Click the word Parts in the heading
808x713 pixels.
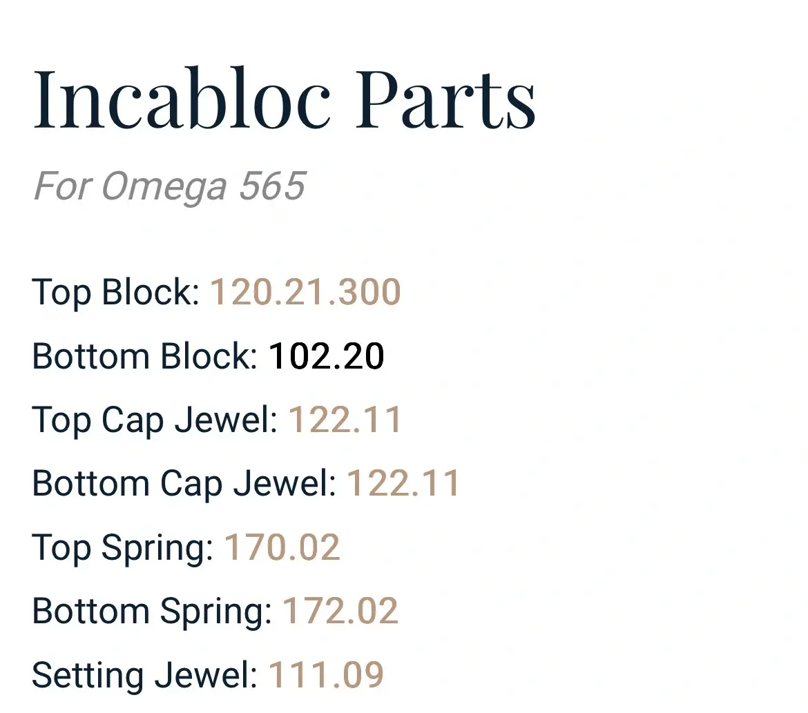(x=445, y=99)
